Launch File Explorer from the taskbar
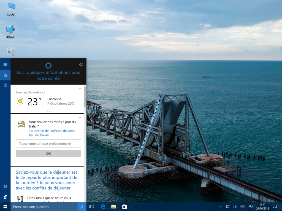 (113, 206)
